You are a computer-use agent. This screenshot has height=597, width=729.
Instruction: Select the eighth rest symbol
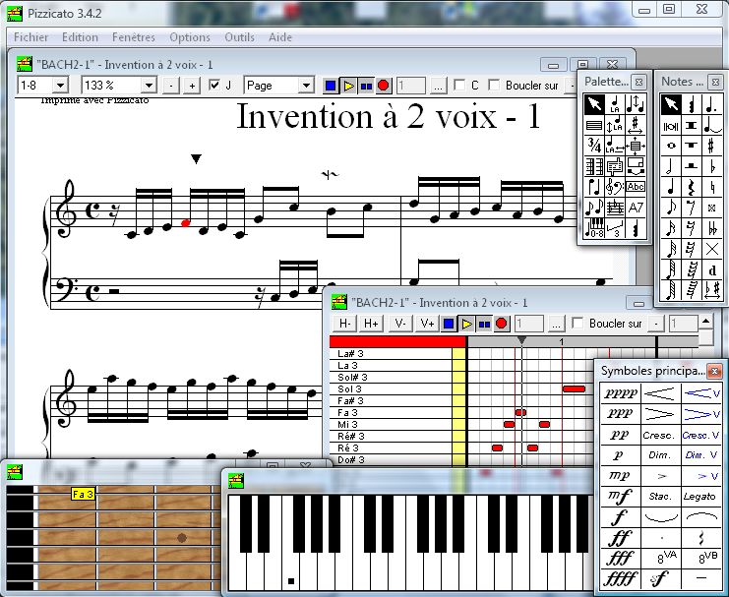coord(692,207)
